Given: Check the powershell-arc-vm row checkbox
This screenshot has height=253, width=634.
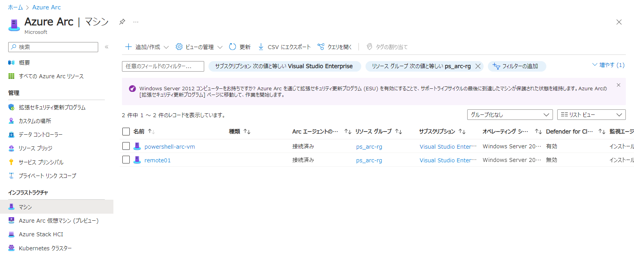Looking at the screenshot, I should click(126, 146).
